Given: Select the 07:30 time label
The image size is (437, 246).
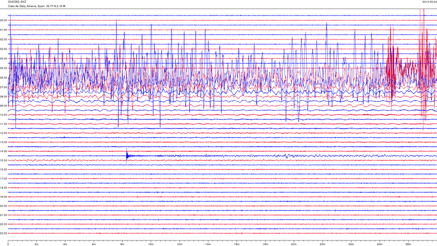Looking at the screenshot, I should pos(3,87).
